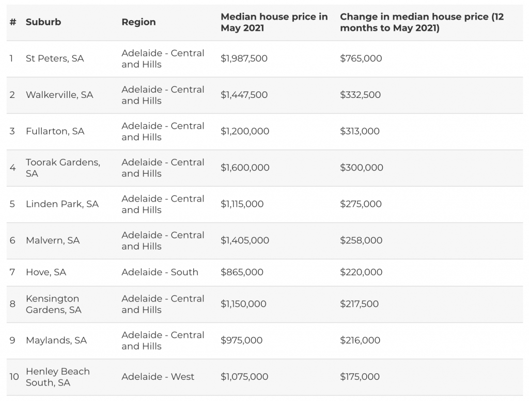529x401 pixels.
Task: Click the $865,000 median price cell
Action: point(242,272)
